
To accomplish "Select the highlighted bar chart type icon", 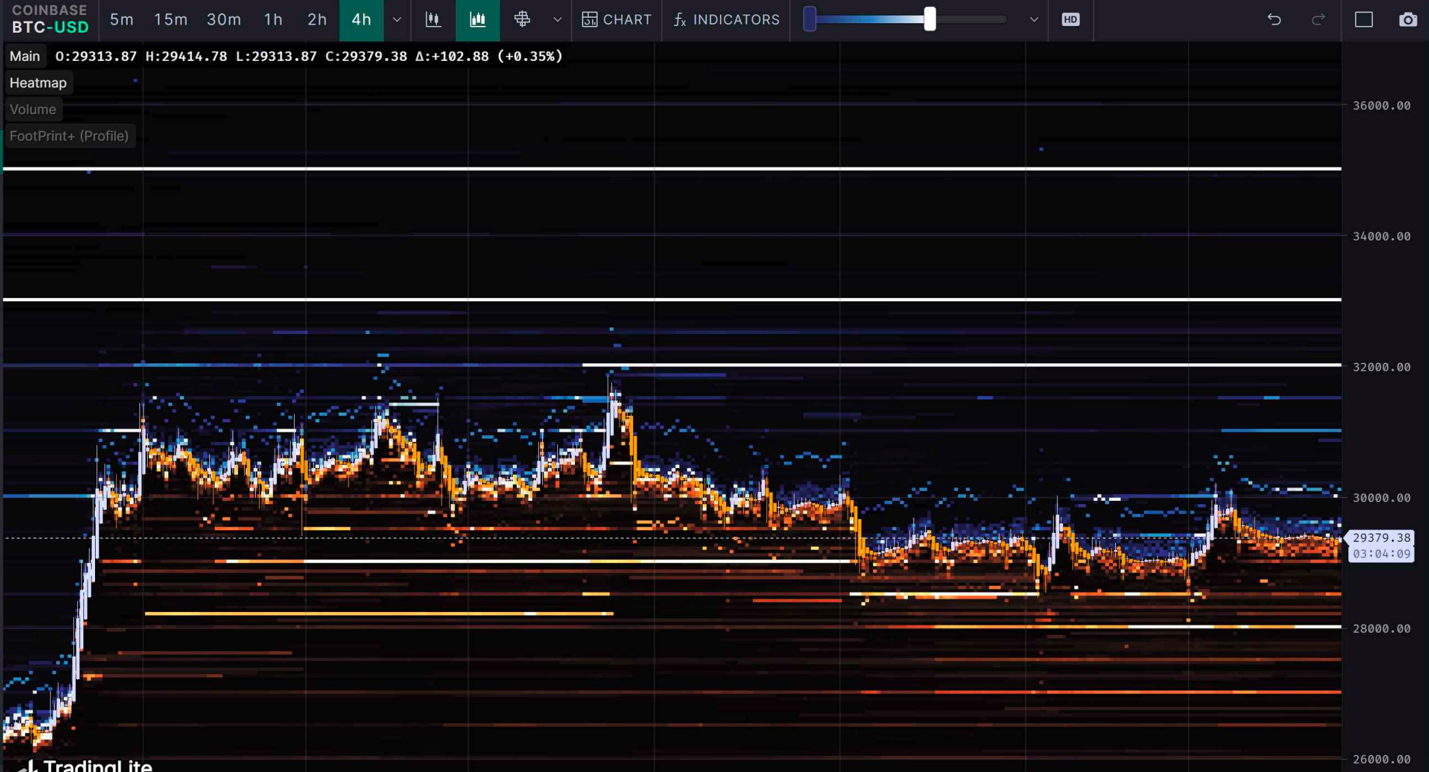I will (478, 20).
